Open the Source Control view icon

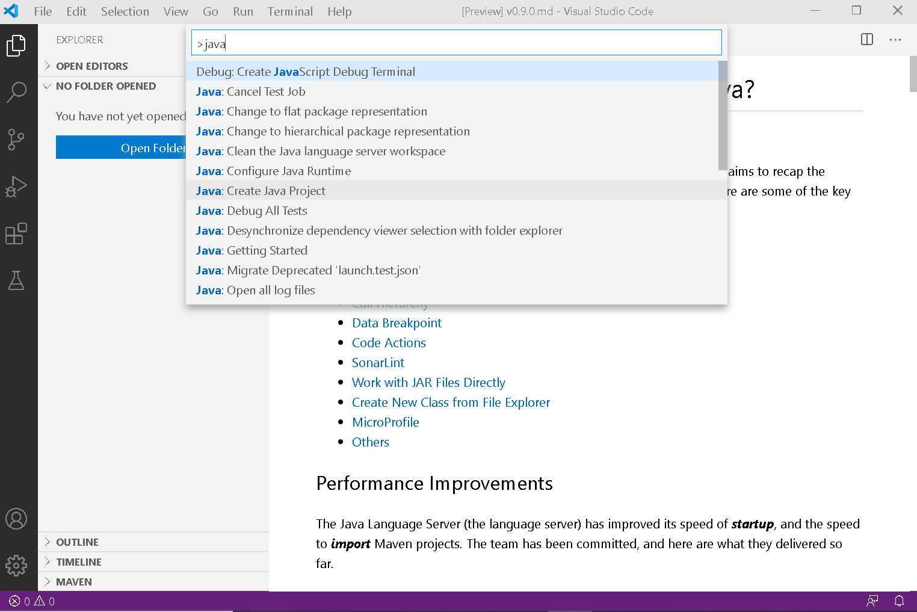[16, 139]
